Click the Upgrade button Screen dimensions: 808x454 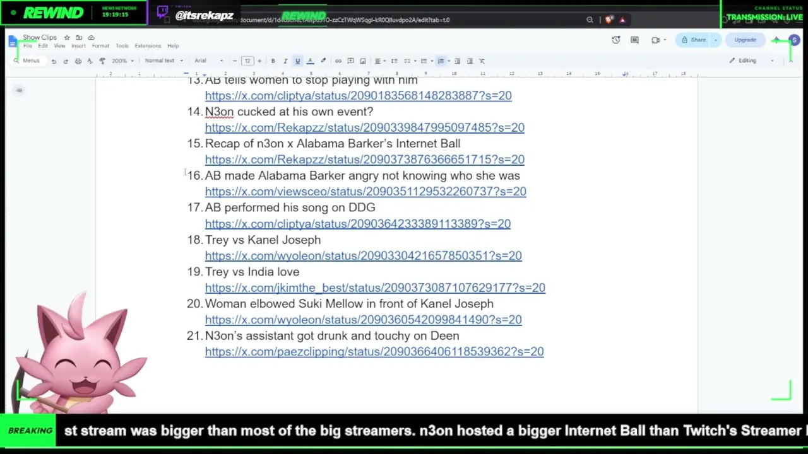click(745, 40)
